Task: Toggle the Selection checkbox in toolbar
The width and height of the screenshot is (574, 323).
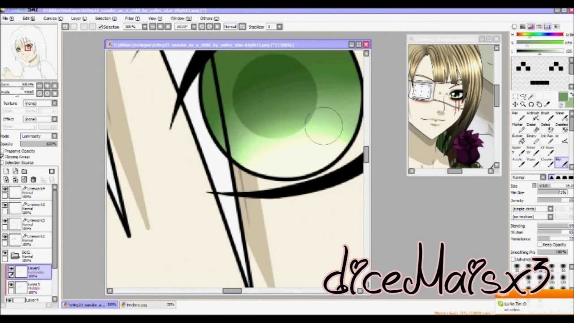Action: click(x=100, y=27)
